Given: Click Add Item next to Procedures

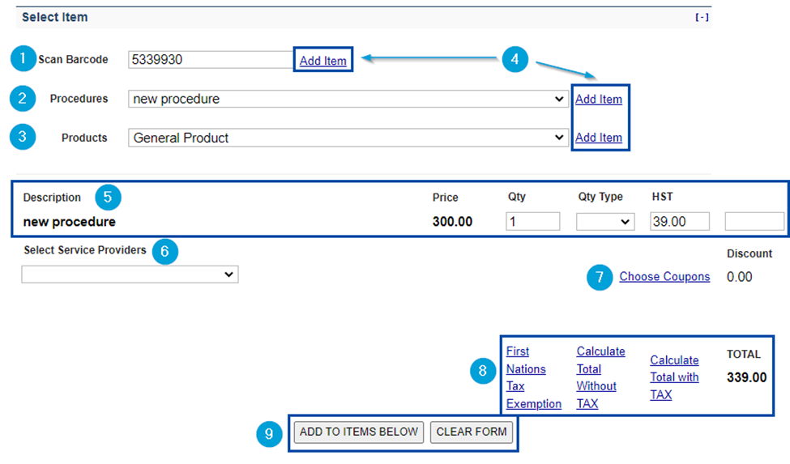Looking at the screenshot, I should coord(598,100).
